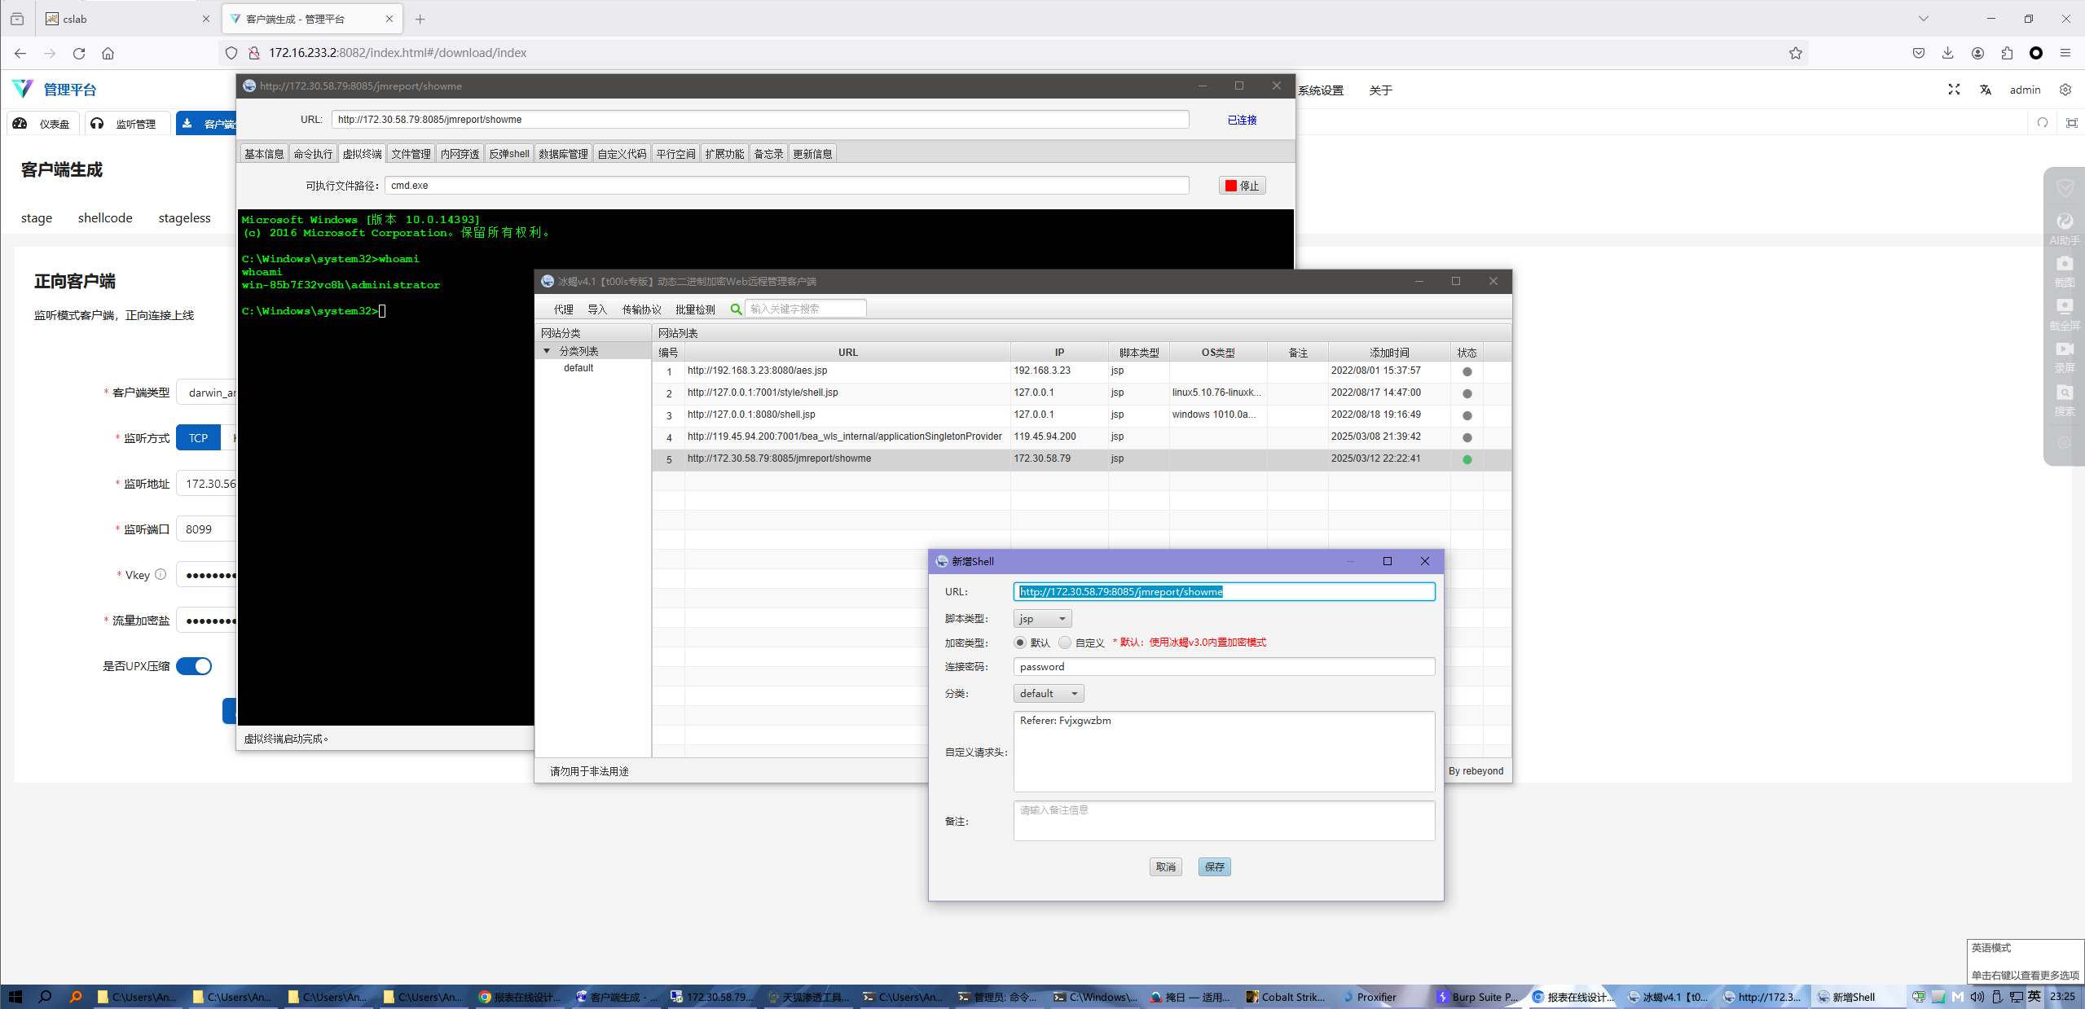Bookmark page with the star icon
Viewport: 2085px width, 1009px height.
(x=1795, y=53)
